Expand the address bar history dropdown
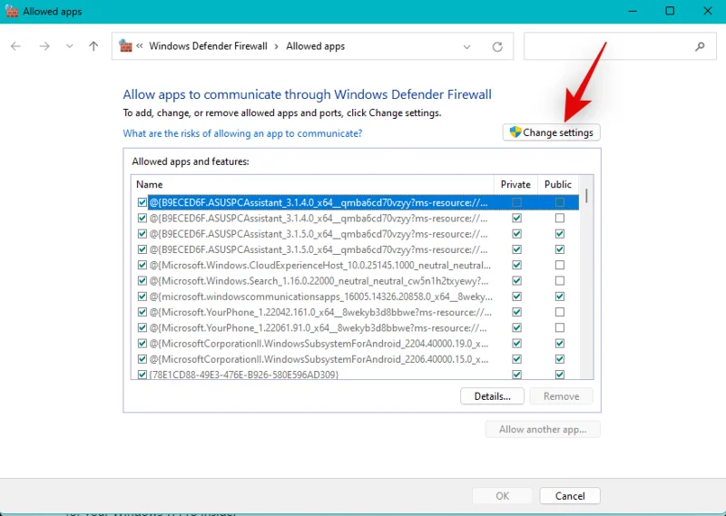The image size is (726, 516). click(466, 46)
